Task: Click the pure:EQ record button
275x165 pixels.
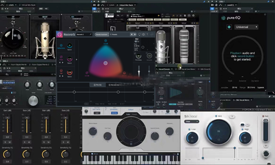Action: [229, 27]
